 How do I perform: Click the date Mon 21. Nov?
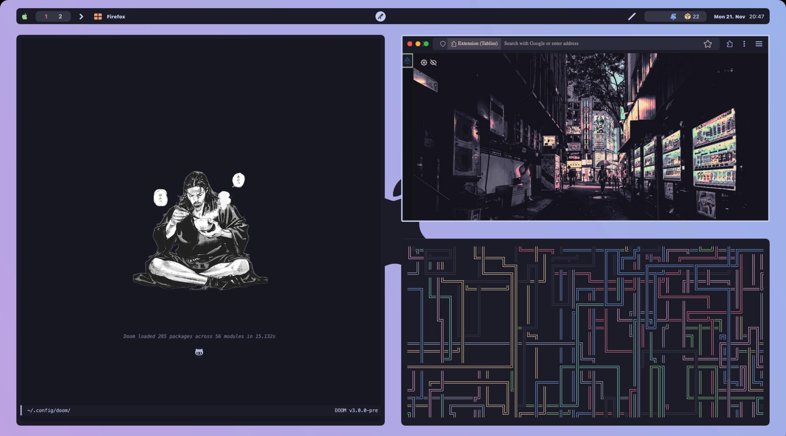point(729,16)
